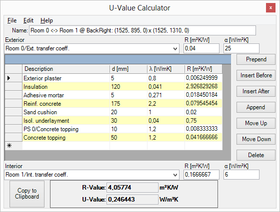Click the Delete button
Screen dimensions: 280x212
(256, 155)
